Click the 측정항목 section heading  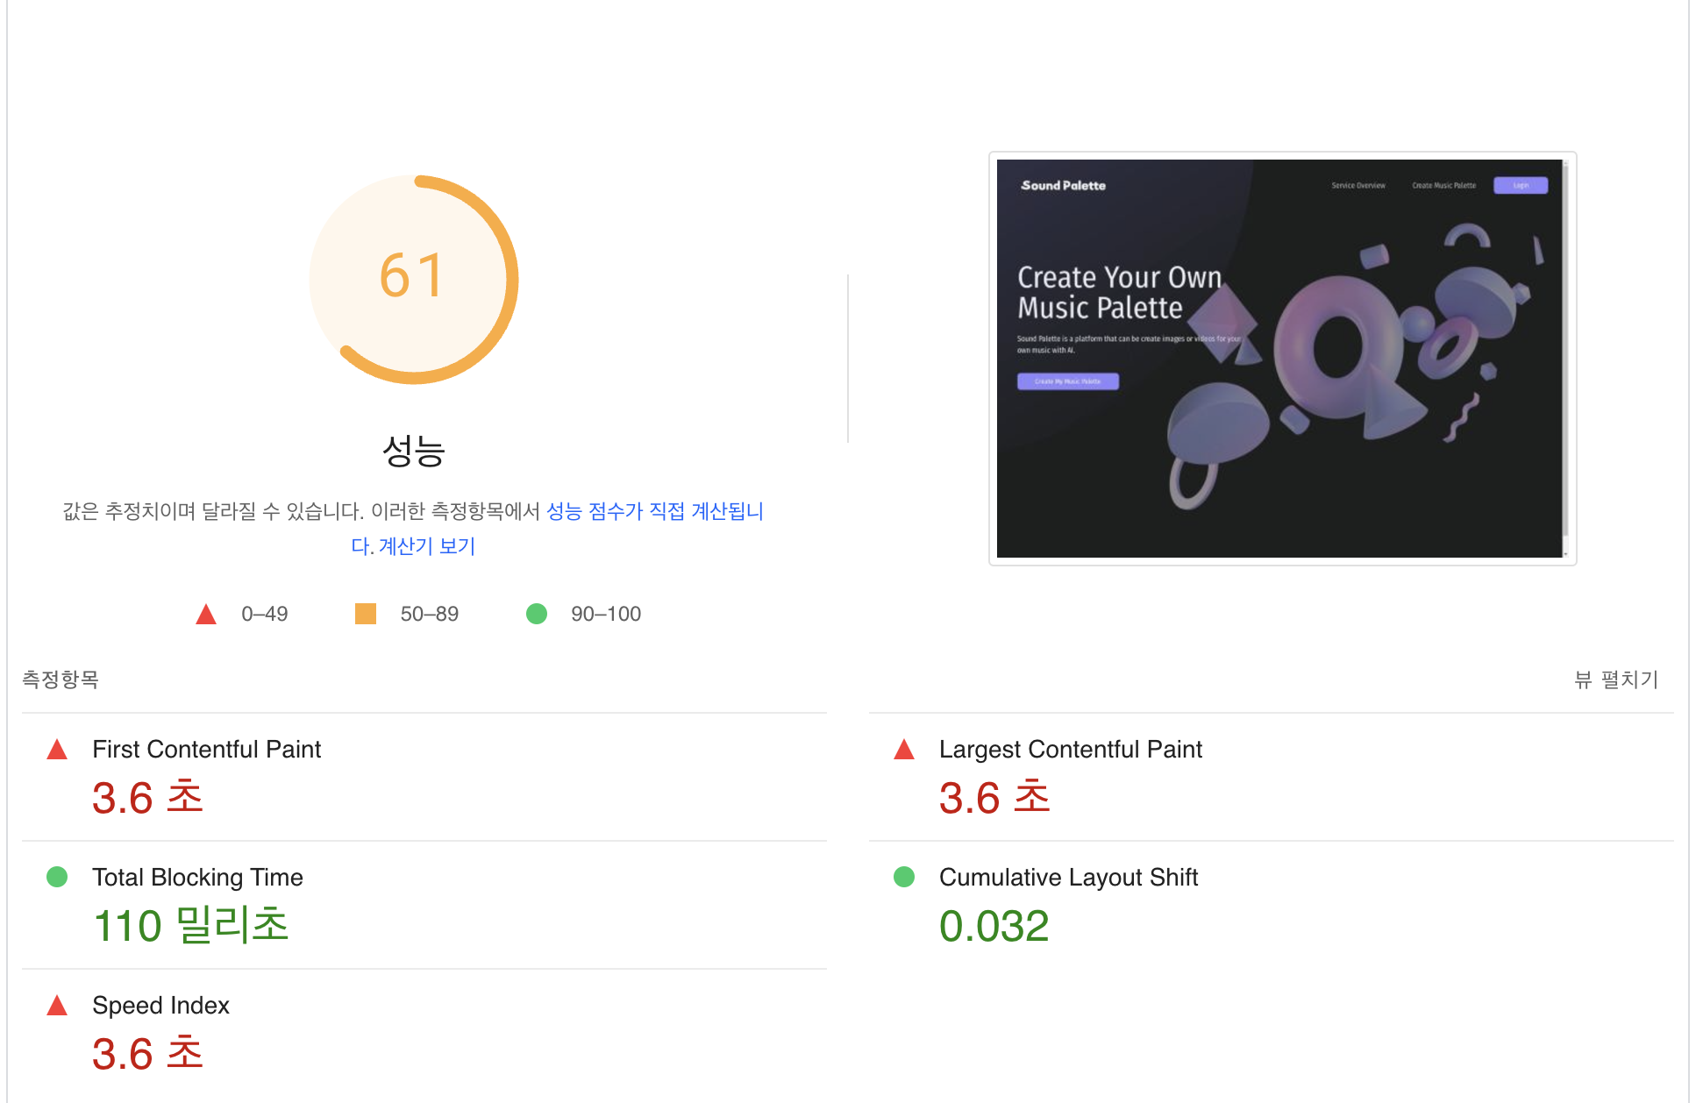point(61,680)
